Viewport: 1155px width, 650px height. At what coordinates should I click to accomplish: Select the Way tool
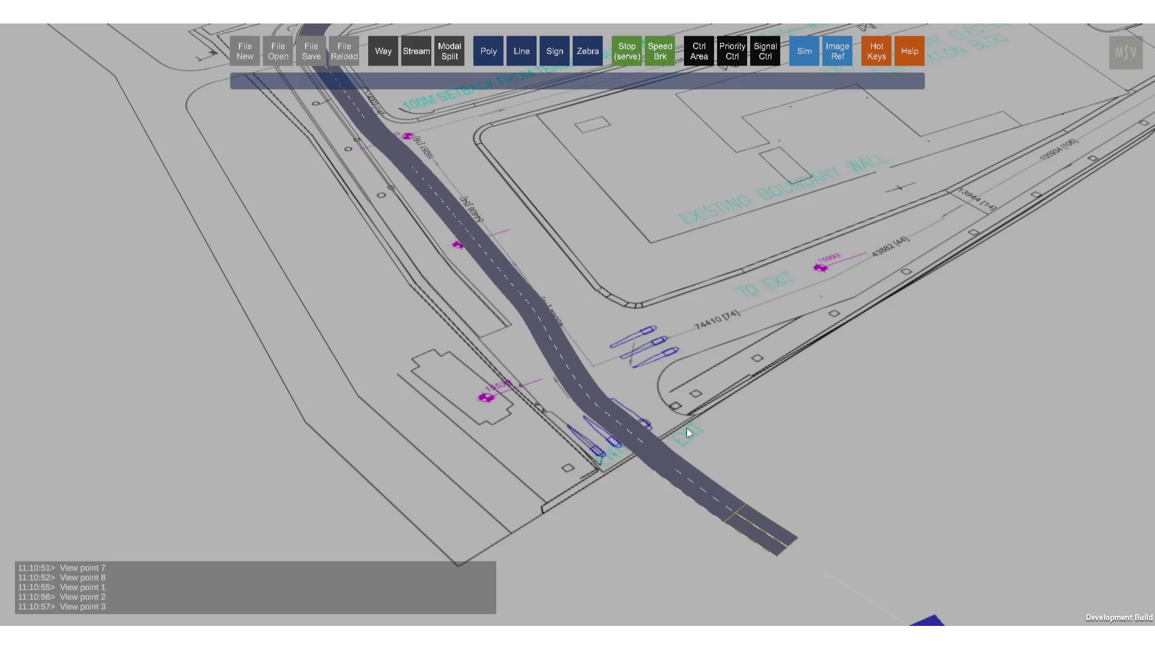(x=383, y=51)
